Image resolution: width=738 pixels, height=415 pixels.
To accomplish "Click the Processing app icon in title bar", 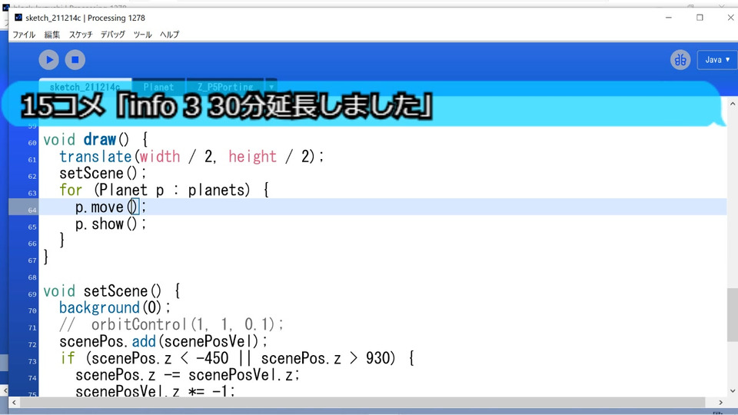I will tap(18, 18).
